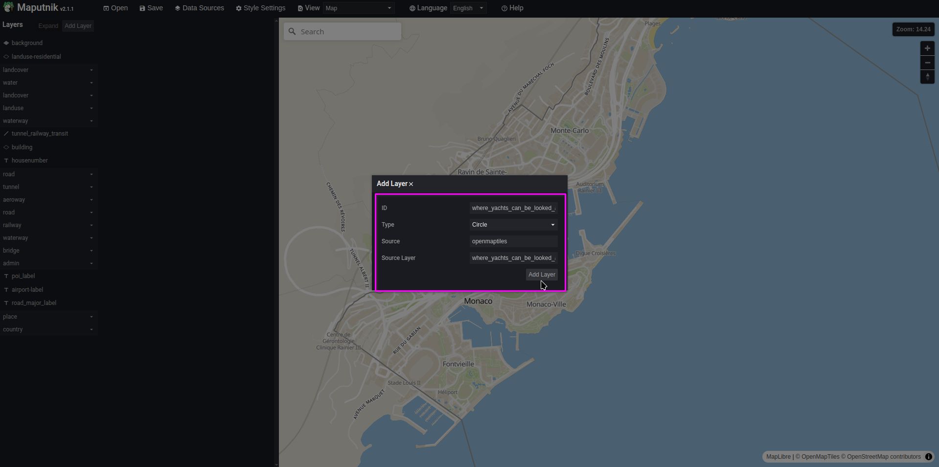Open the Type dropdown showing Circle
Screen dimensions: 939x467
click(x=513, y=225)
